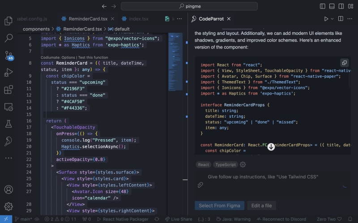358x223 pixels.
Task: Go forward with the navigation arrow
Action: (114, 6)
